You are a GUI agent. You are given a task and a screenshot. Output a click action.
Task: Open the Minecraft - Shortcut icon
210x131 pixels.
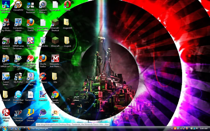(55, 25)
